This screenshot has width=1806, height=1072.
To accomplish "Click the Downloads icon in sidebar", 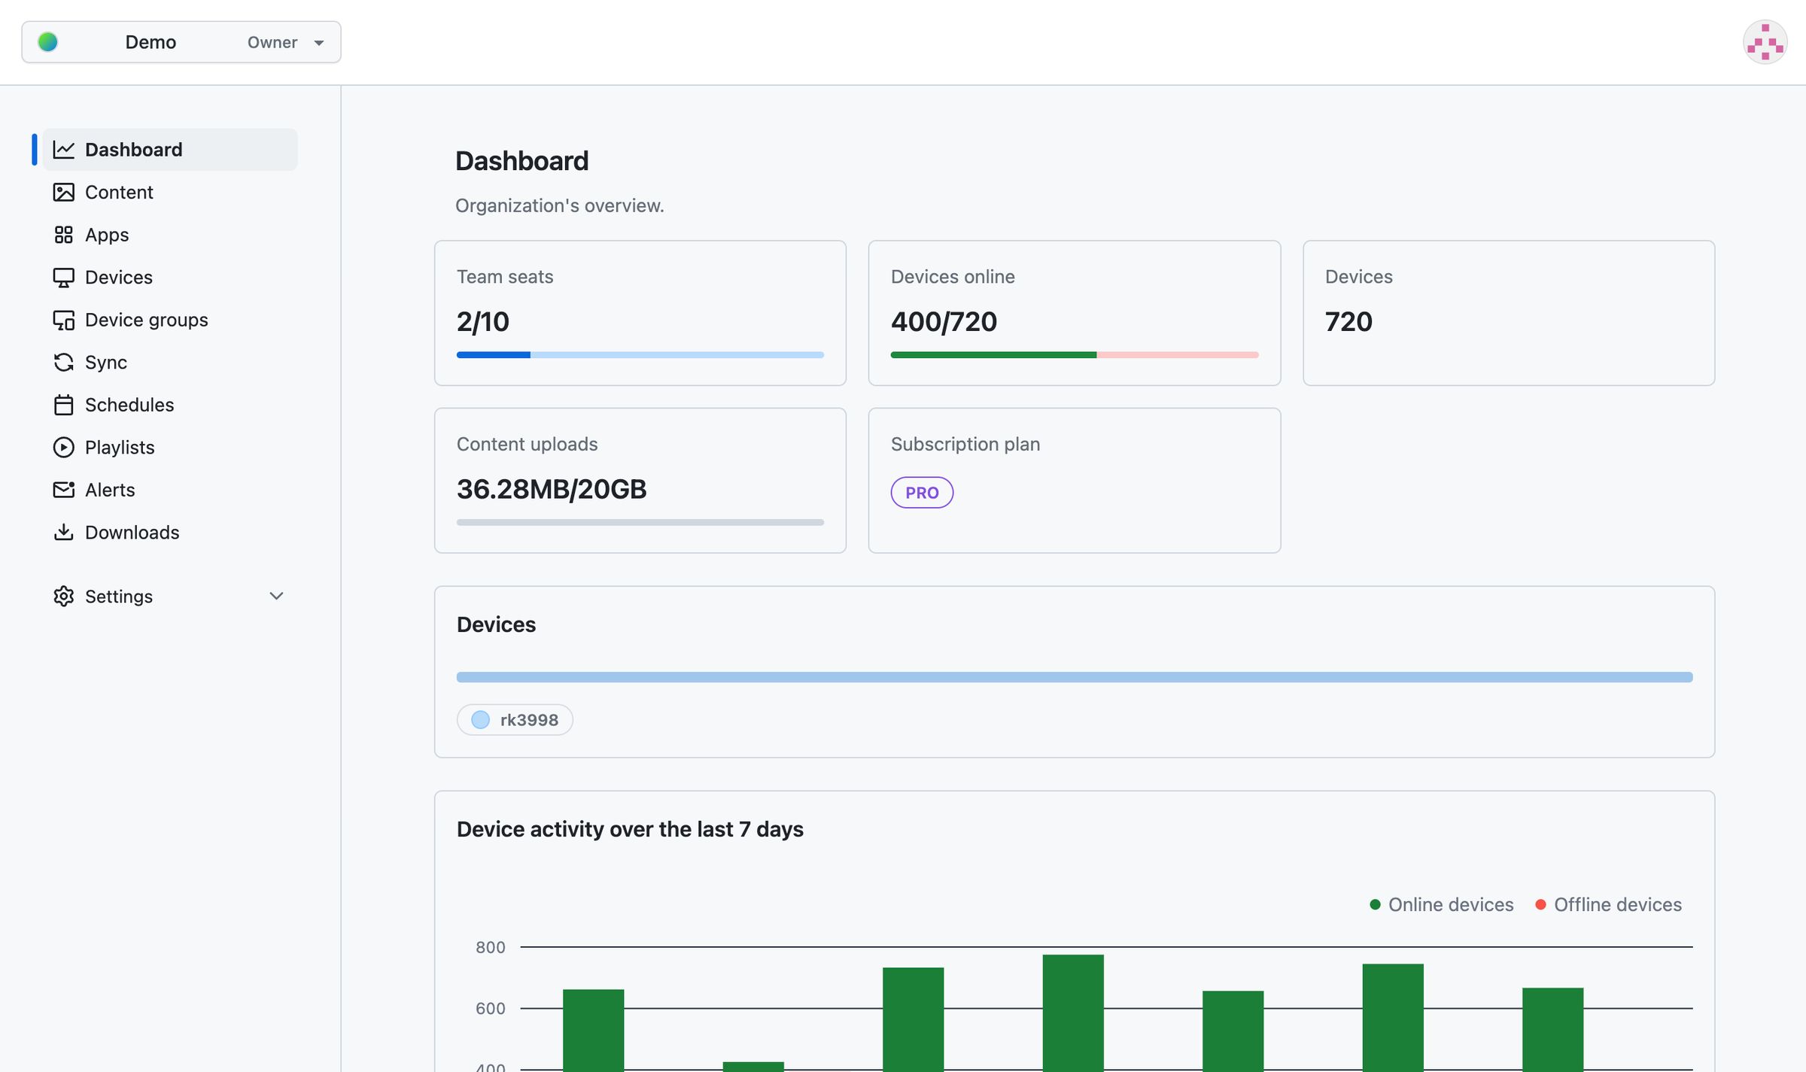I will (64, 532).
